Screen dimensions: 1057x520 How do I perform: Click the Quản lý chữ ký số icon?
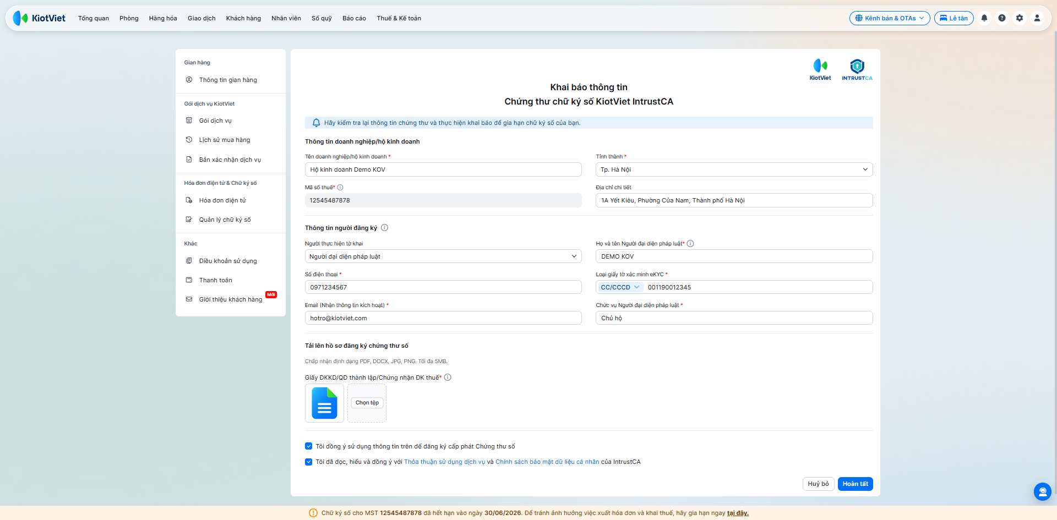pyautogui.click(x=189, y=220)
